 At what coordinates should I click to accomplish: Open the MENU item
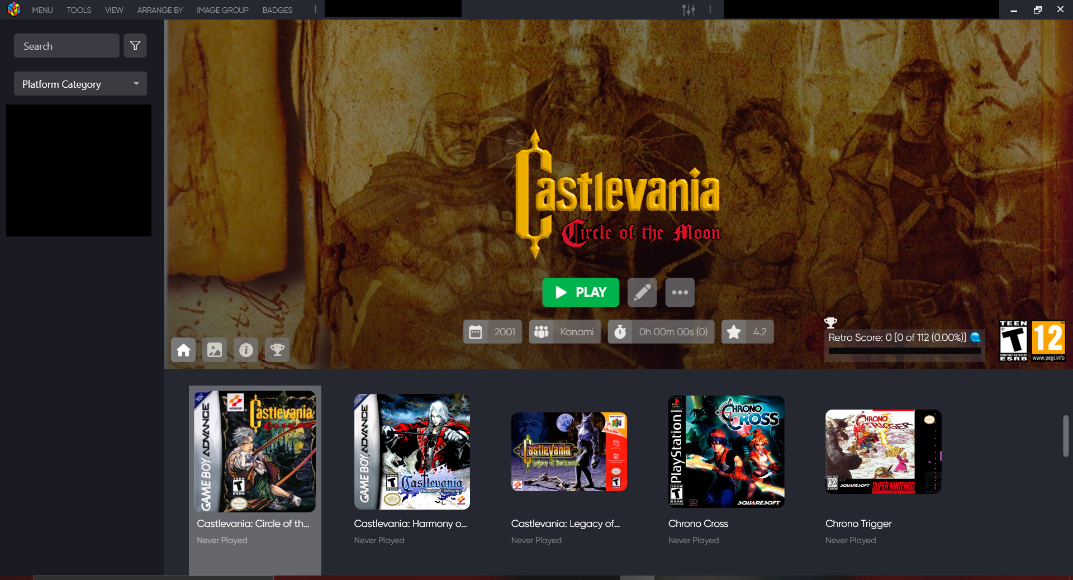click(42, 10)
